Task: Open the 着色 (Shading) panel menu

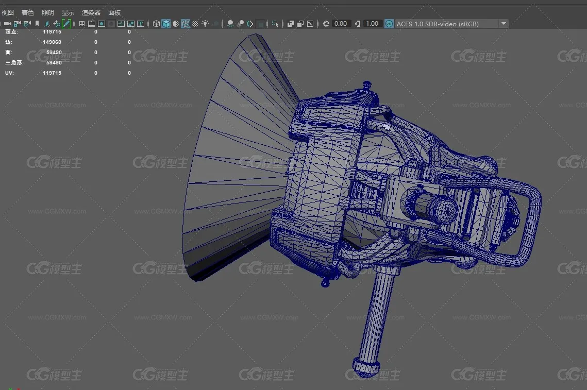Action: tap(28, 12)
